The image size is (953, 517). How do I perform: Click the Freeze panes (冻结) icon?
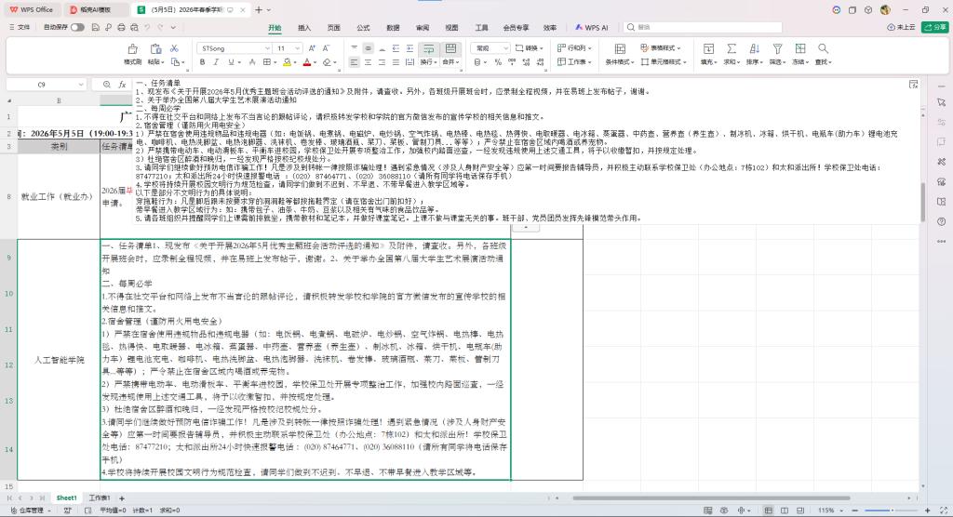pos(800,48)
